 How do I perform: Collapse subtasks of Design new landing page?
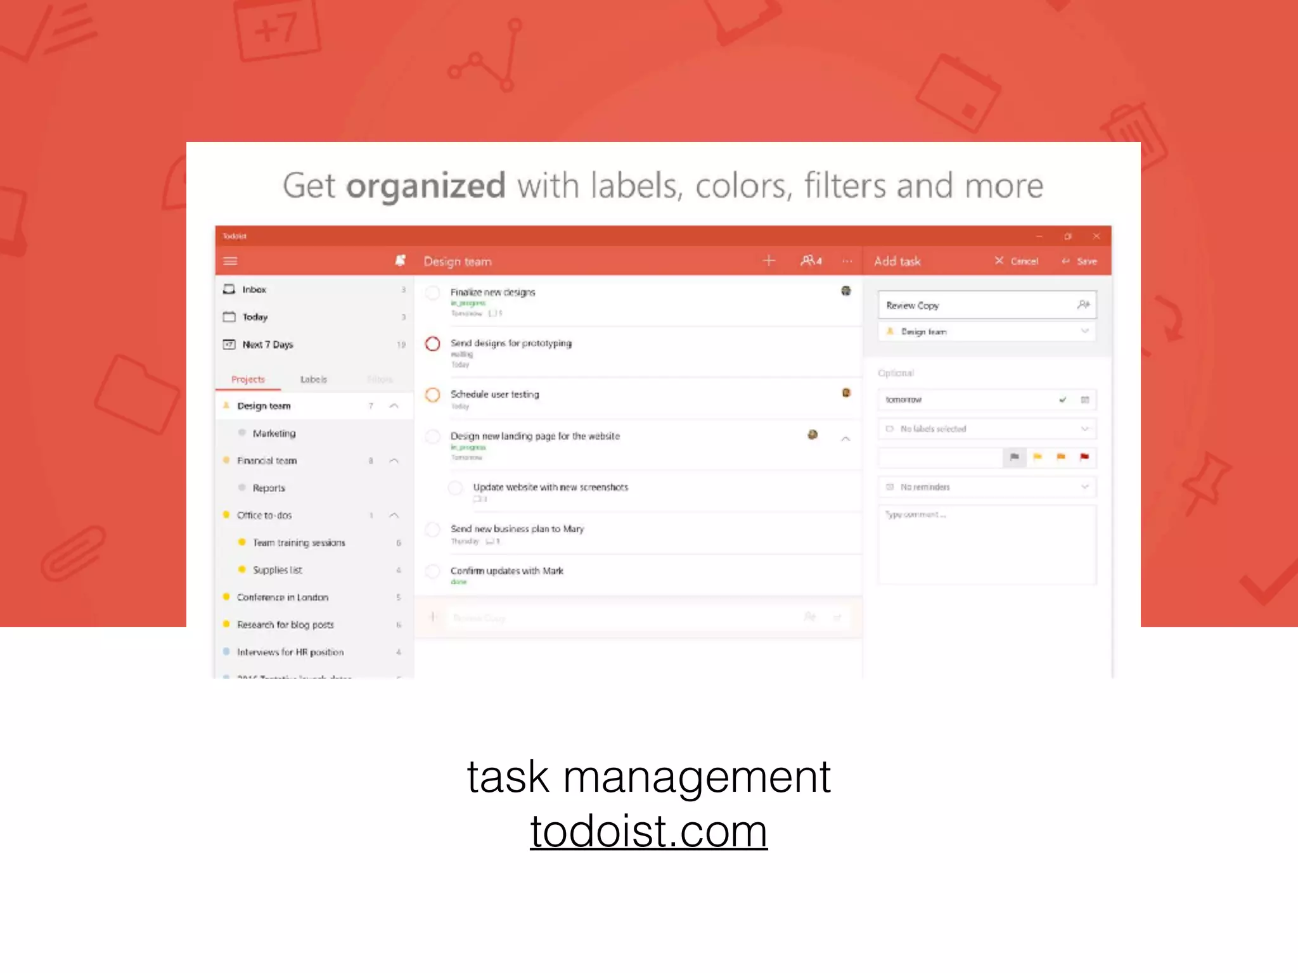pos(845,438)
